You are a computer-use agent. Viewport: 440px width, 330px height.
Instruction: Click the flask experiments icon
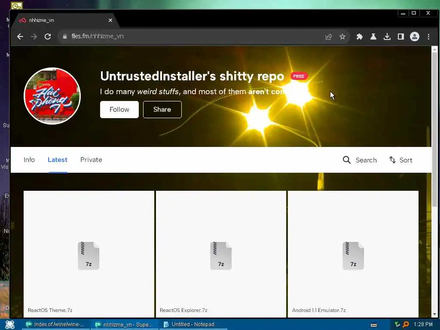[373, 37]
